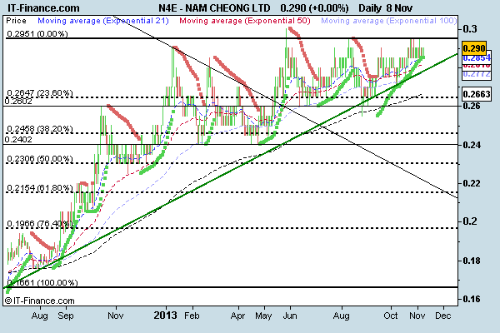This screenshot has width=500, height=333.
Task: Click the 0.2951 (0.00%) Fibonacci label
Action: (x=37, y=34)
